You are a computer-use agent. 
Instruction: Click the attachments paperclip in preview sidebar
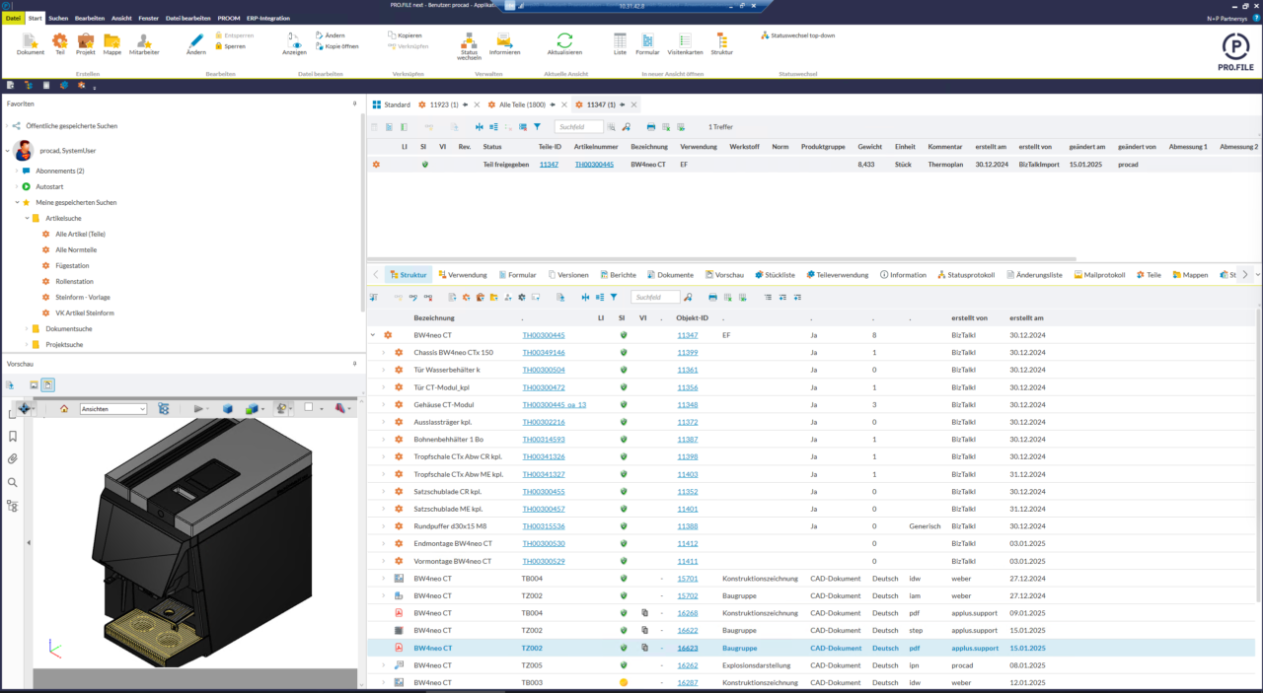[13, 458]
